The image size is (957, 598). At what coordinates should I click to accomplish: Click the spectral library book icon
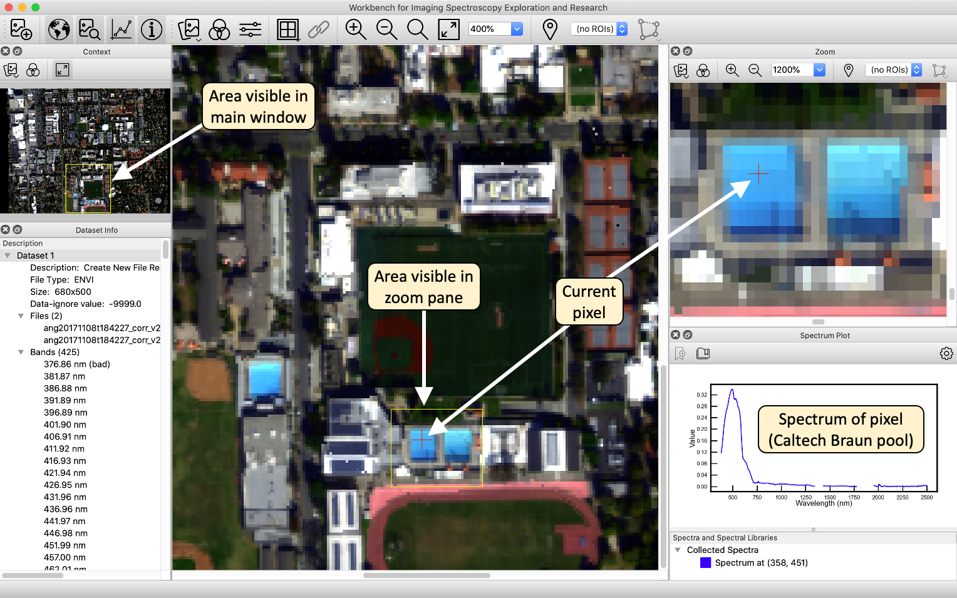pyautogui.click(x=703, y=354)
